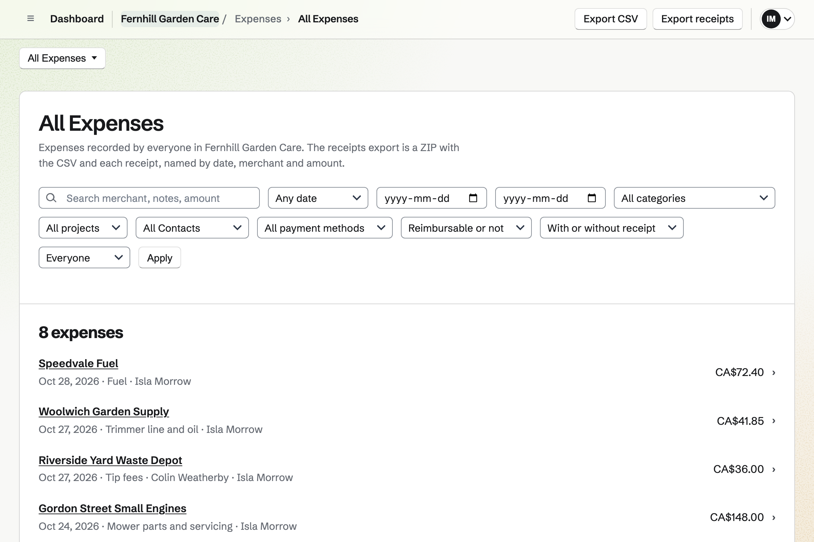Image resolution: width=814 pixels, height=542 pixels.
Task: Open the All Expenses view dropdown
Action: pos(62,58)
